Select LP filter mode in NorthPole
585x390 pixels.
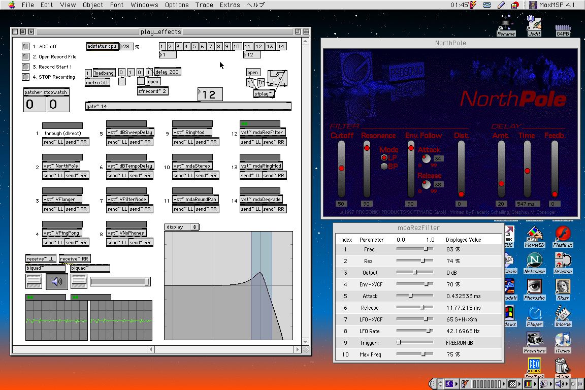point(384,158)
